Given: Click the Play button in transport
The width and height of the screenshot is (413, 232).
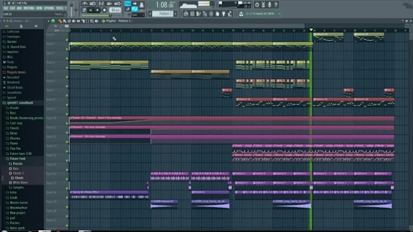Looking at the screenshot, I should click(x=91, y=10).
